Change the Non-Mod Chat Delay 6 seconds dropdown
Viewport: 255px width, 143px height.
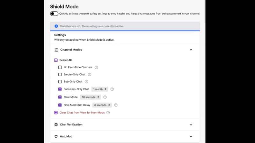(102, 105)
